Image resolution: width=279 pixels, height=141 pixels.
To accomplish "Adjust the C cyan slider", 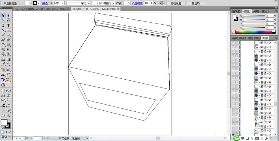I will coord(254,16).
